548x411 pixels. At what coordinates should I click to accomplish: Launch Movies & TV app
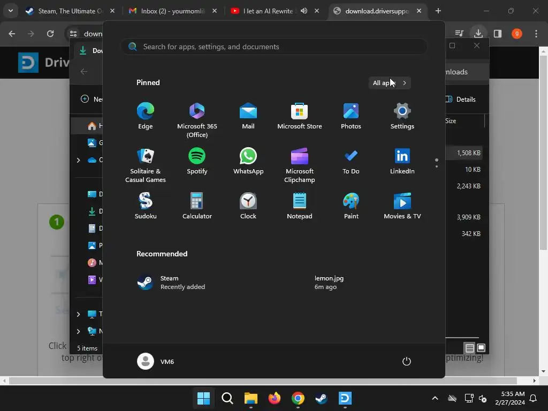402,206
